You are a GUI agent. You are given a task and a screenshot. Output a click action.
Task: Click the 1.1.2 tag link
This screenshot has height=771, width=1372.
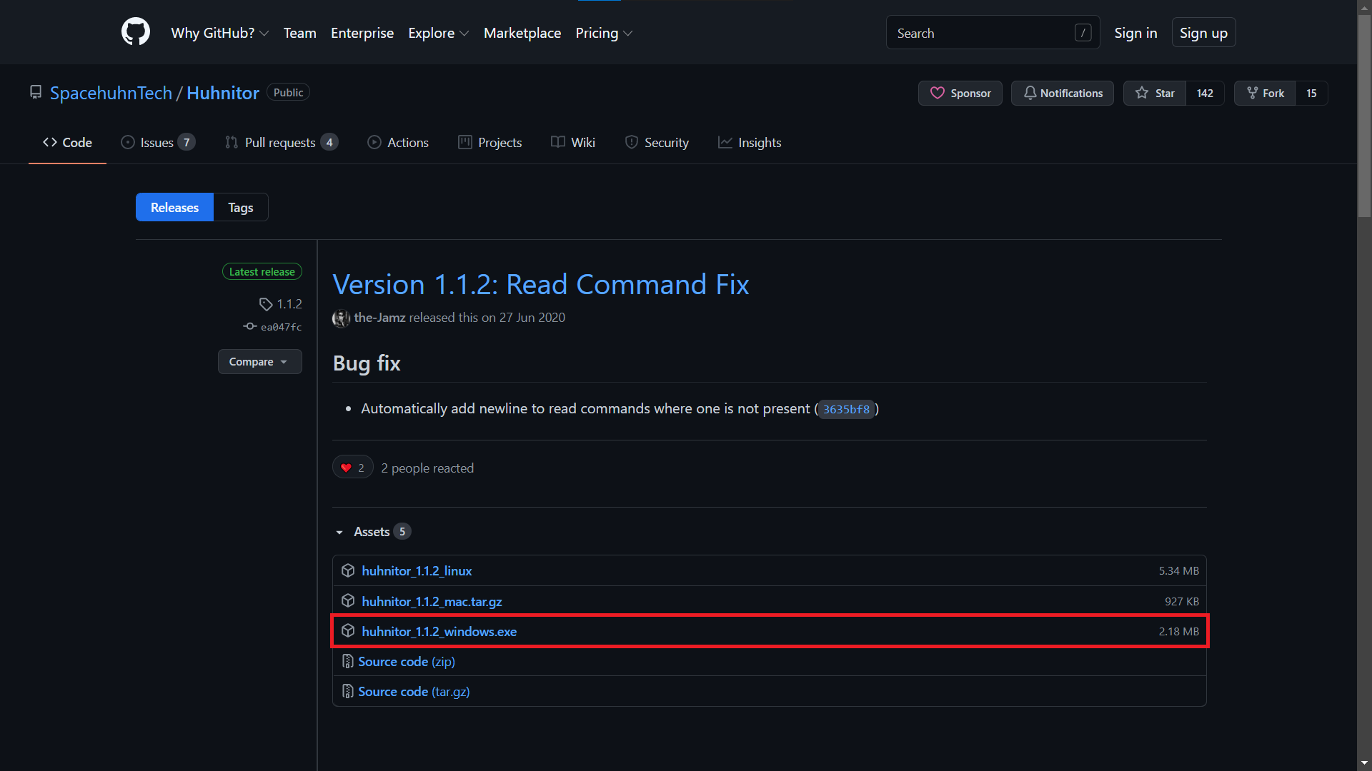(289, 304)
